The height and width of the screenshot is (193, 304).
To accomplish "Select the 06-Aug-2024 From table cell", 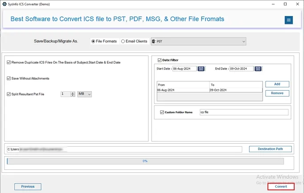I will tap(183, 90).
